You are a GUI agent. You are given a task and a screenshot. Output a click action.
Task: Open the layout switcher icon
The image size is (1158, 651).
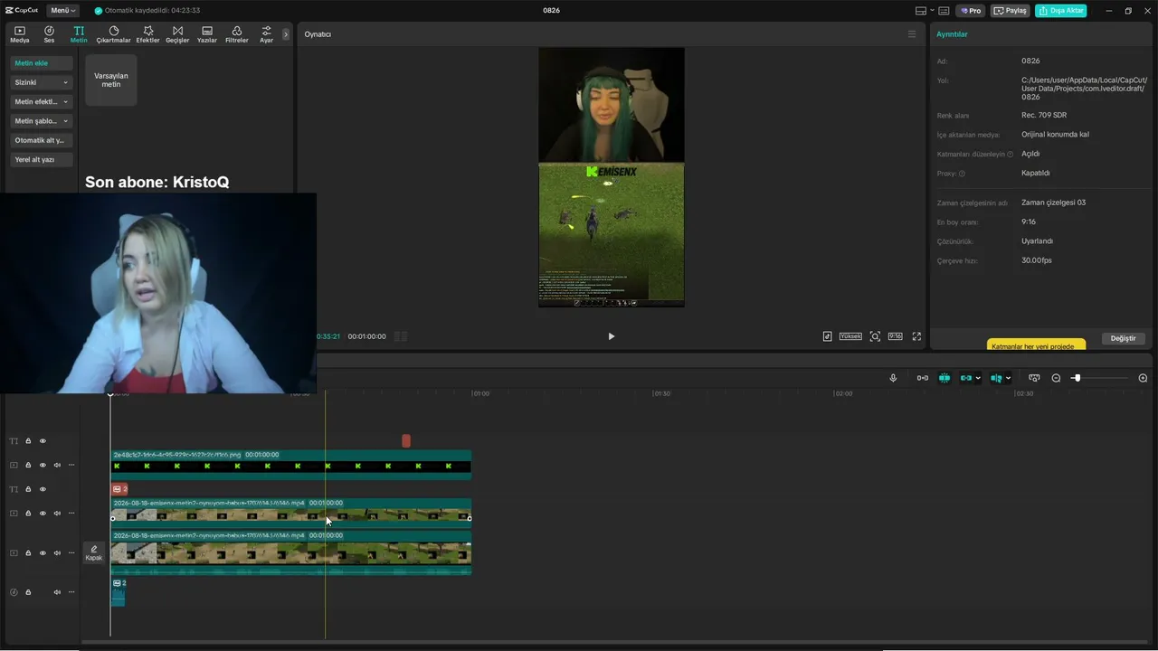click(921, 11)
